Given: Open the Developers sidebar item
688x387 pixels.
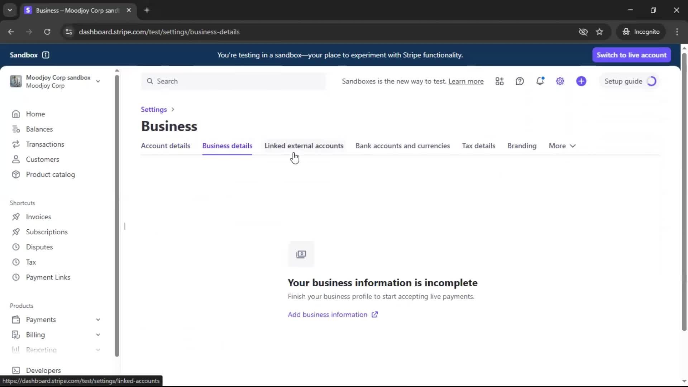Looking at the screenshot, I should click(43, 370).
